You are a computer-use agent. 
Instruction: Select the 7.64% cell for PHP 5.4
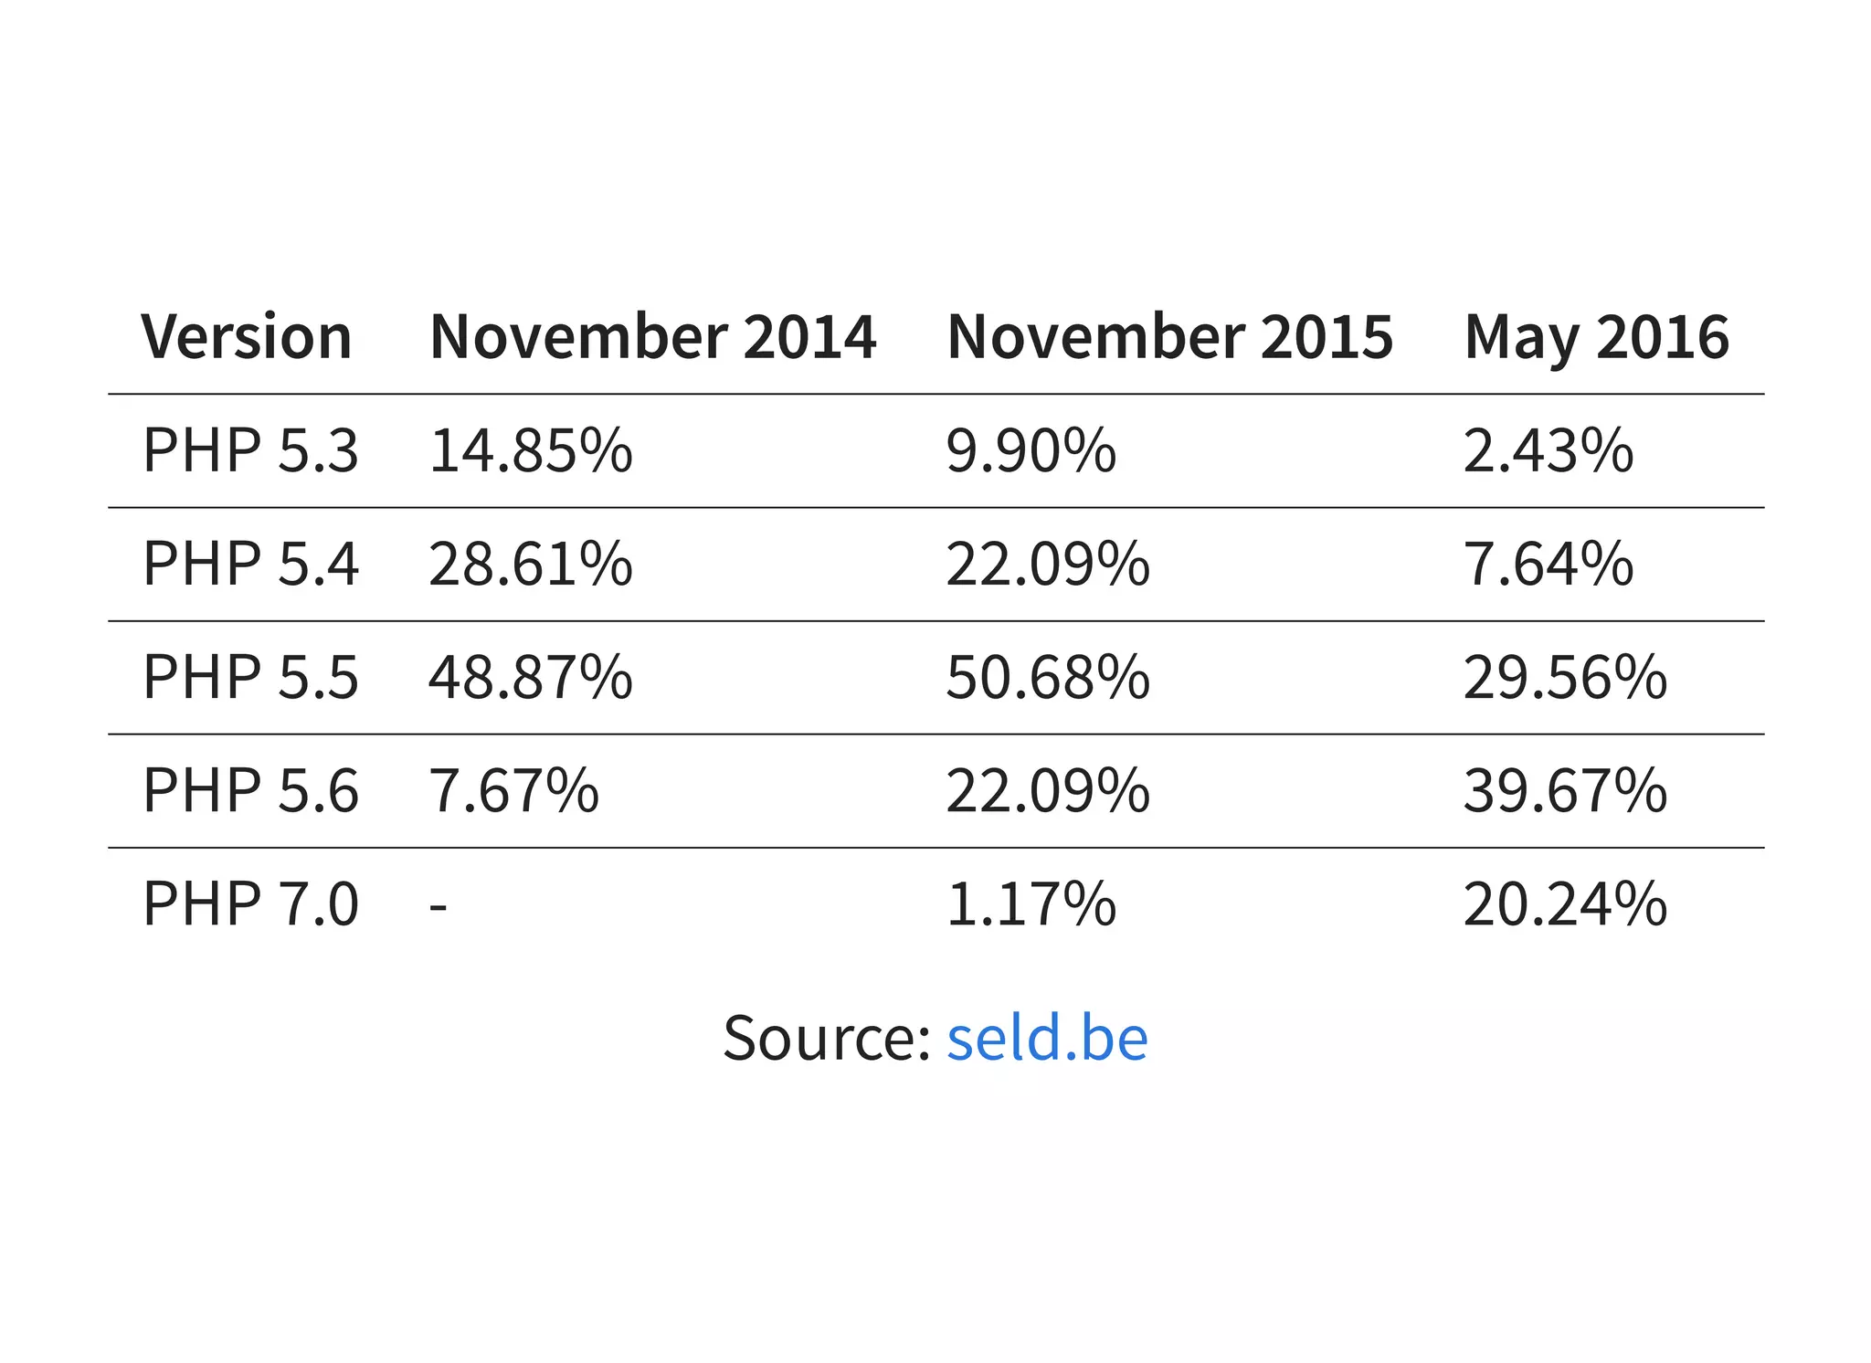point(1548,564)
